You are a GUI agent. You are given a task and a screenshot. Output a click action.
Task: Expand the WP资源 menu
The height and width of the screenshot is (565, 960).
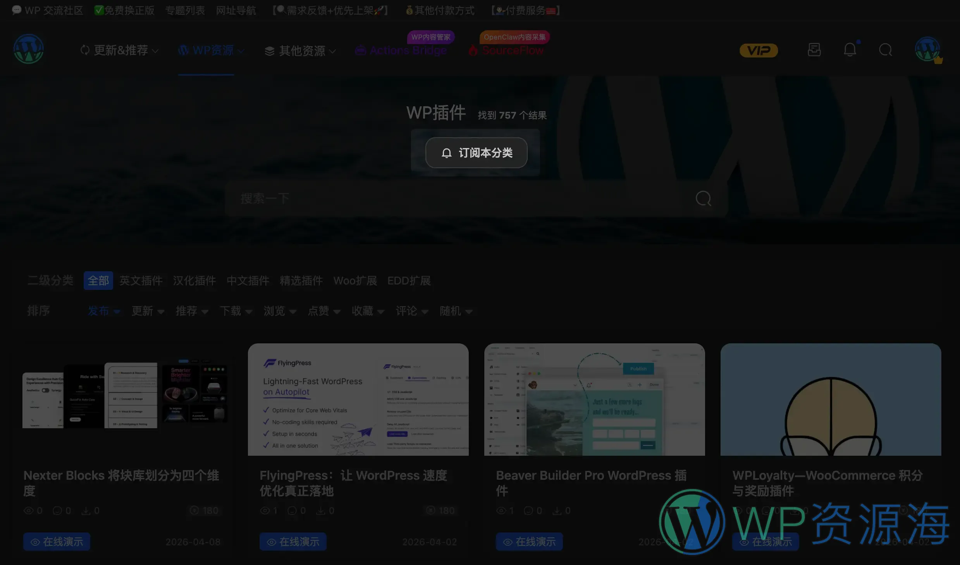coord(211,50)
